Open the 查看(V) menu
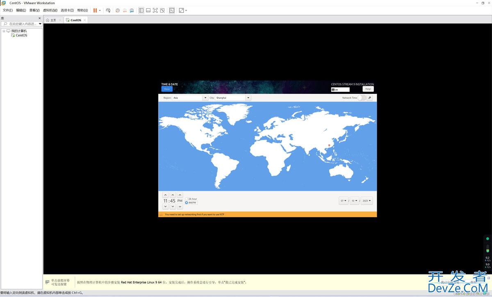The height and width of the screenshot is (297, 492). (x=34, y=10)
